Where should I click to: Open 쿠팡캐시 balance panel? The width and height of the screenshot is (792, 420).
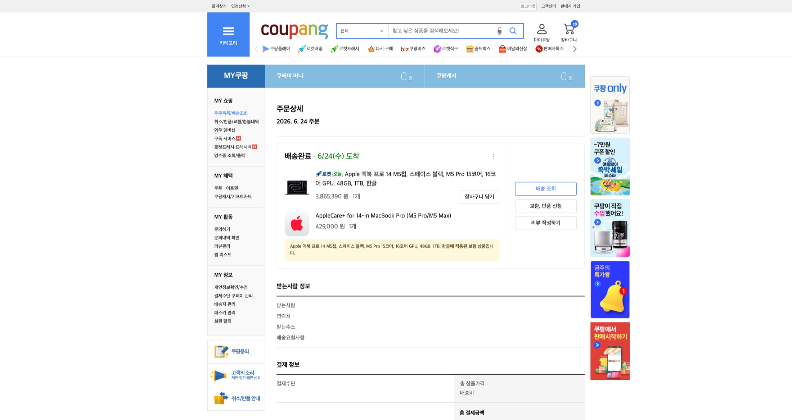[505, 76]
